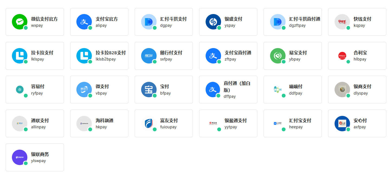This screenshot has height=178, width=392.
Task: Click the dlyspay code text
Action: tap(361, 93)
